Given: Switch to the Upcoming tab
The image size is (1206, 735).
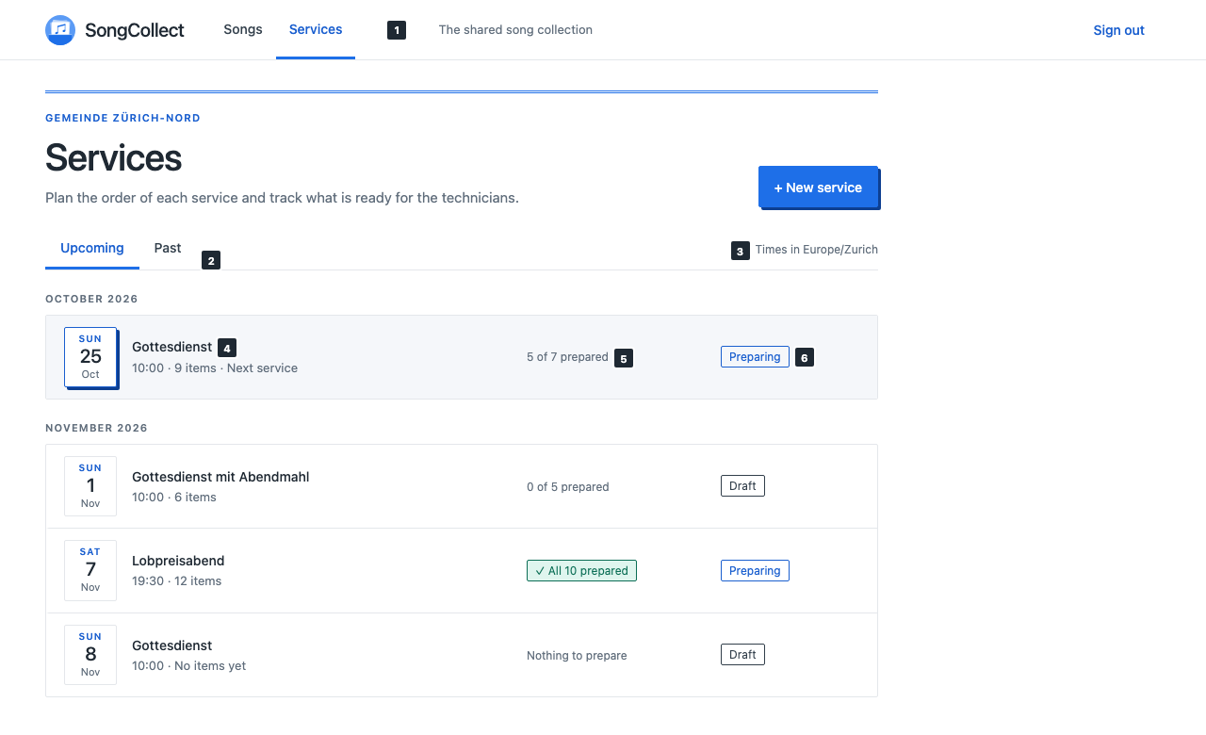Looking at the screenshot, I should (92, 249).
